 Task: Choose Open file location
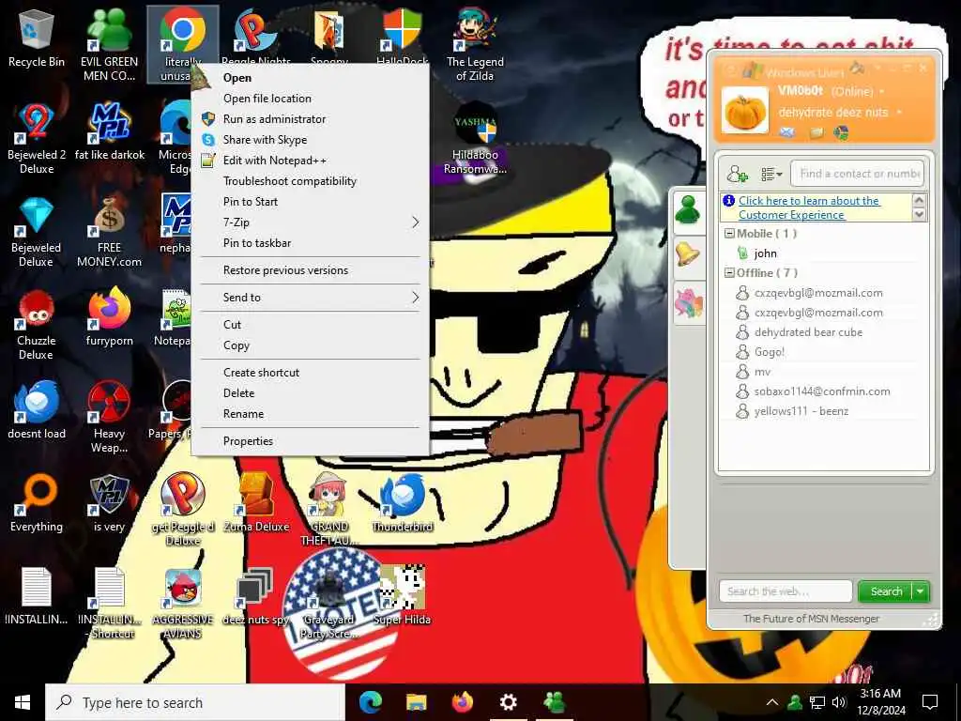(267, 99)
